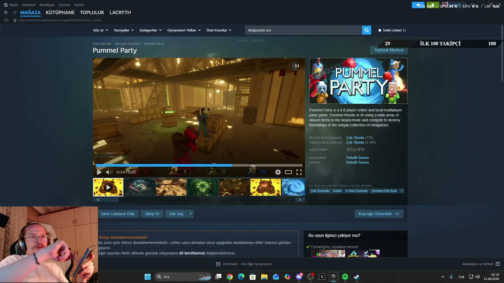Click the Aksiyon Oyunları breadcrumb

coord(128,44)
